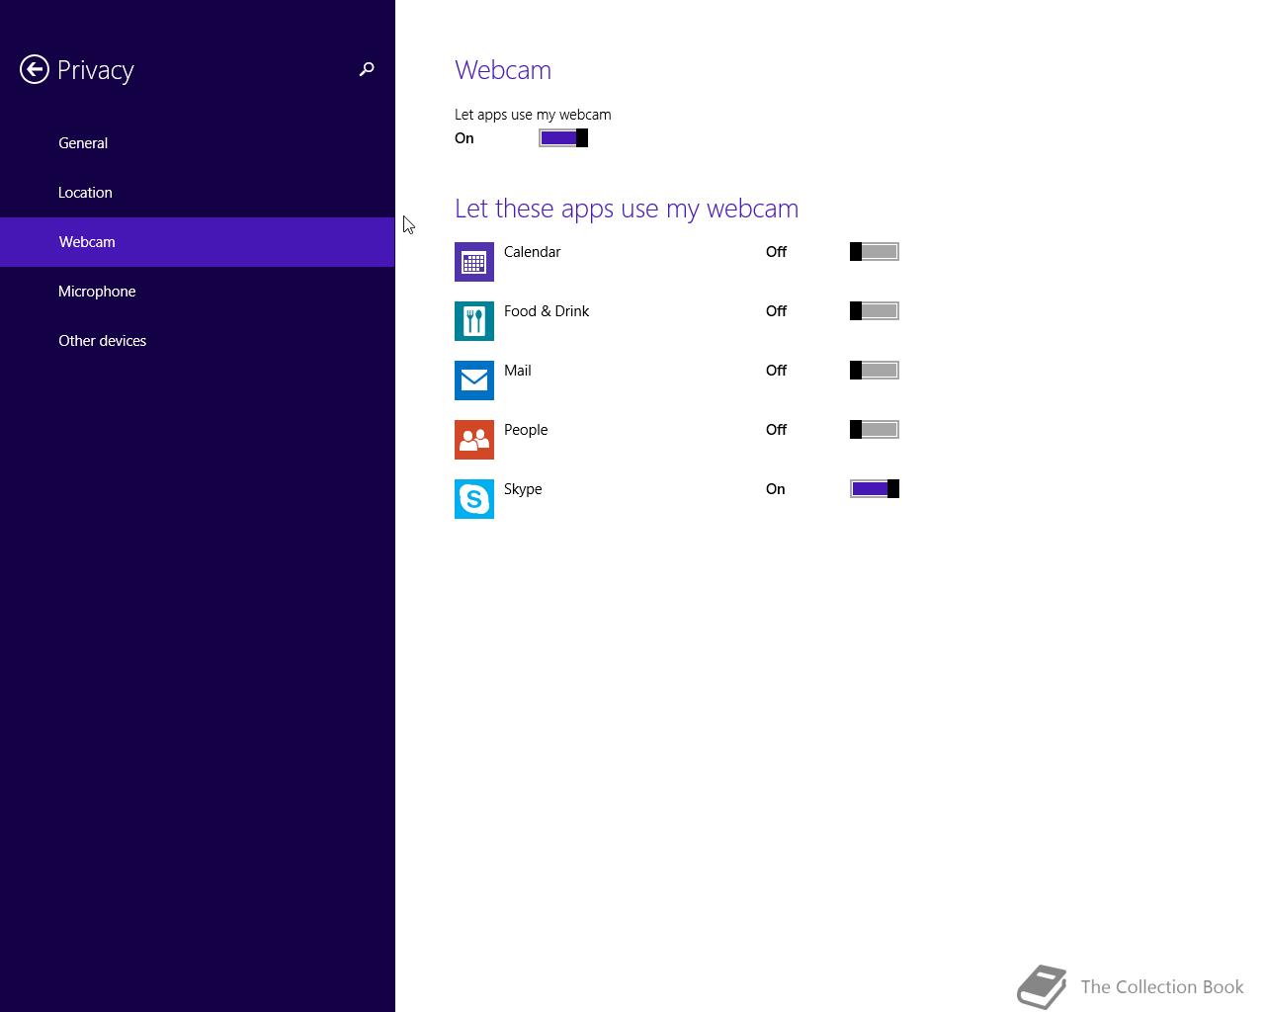1265x1012 pixels.
Task: Click the Off status for Calendar
Action: (x=777, y=252)
